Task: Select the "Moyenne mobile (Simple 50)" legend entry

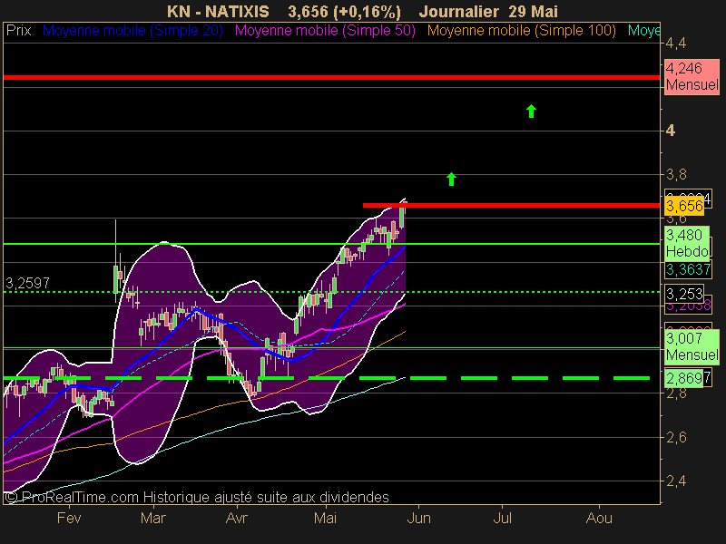Action: click(x=325, y=31)
